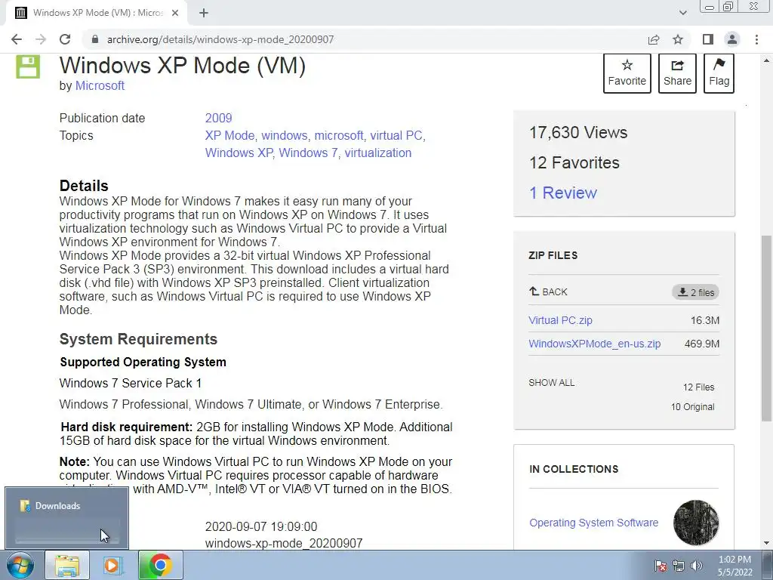The height and width of the screenshot is (580, 773).
Task: Close the Windows XP Mode tab
Action: [175, 14]
